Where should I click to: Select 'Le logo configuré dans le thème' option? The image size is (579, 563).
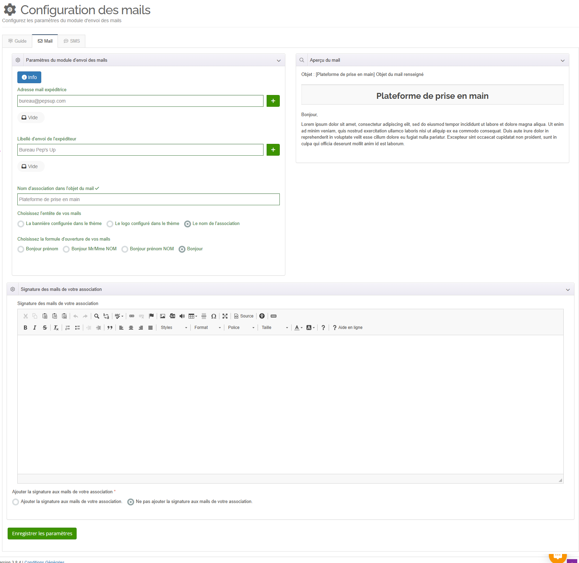[110, 224]
